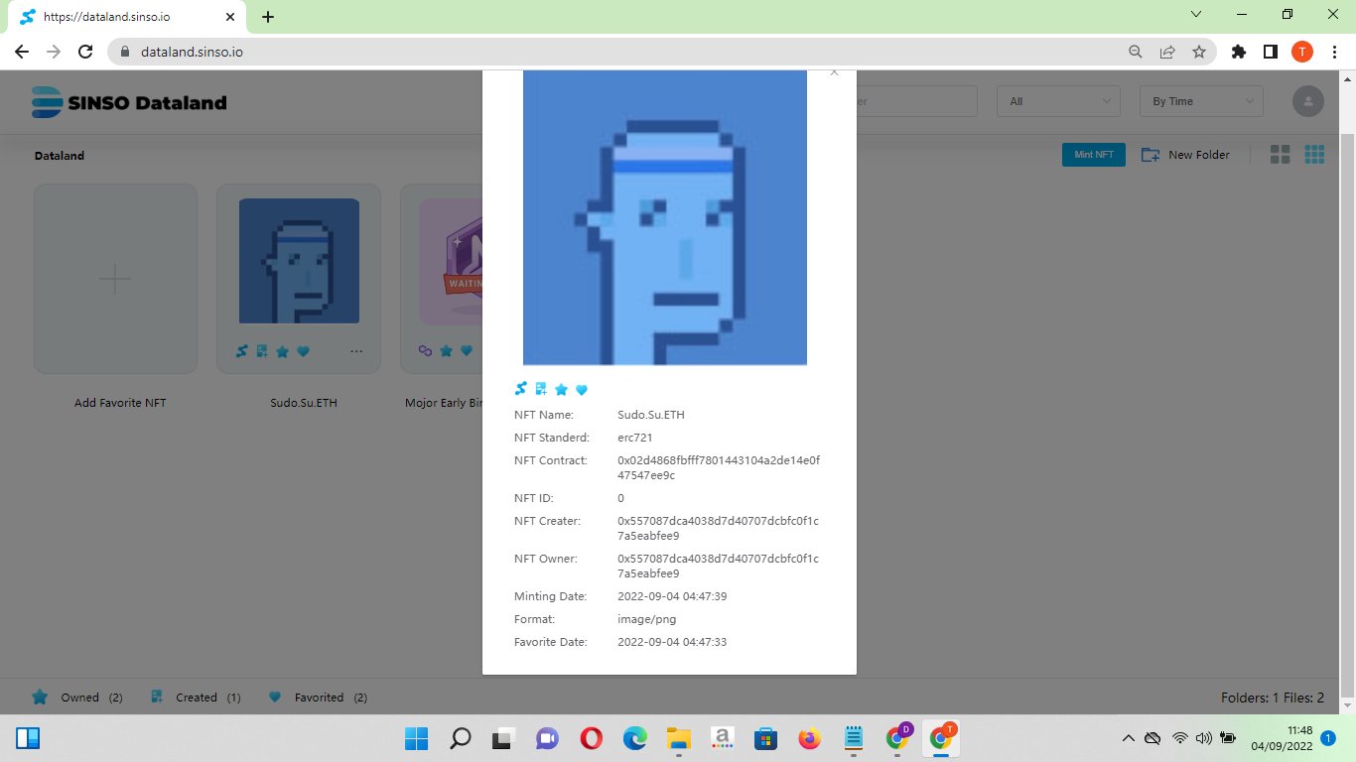Open the Chrome side panel icon
1356x762 pixels.
coord(1270,52)
